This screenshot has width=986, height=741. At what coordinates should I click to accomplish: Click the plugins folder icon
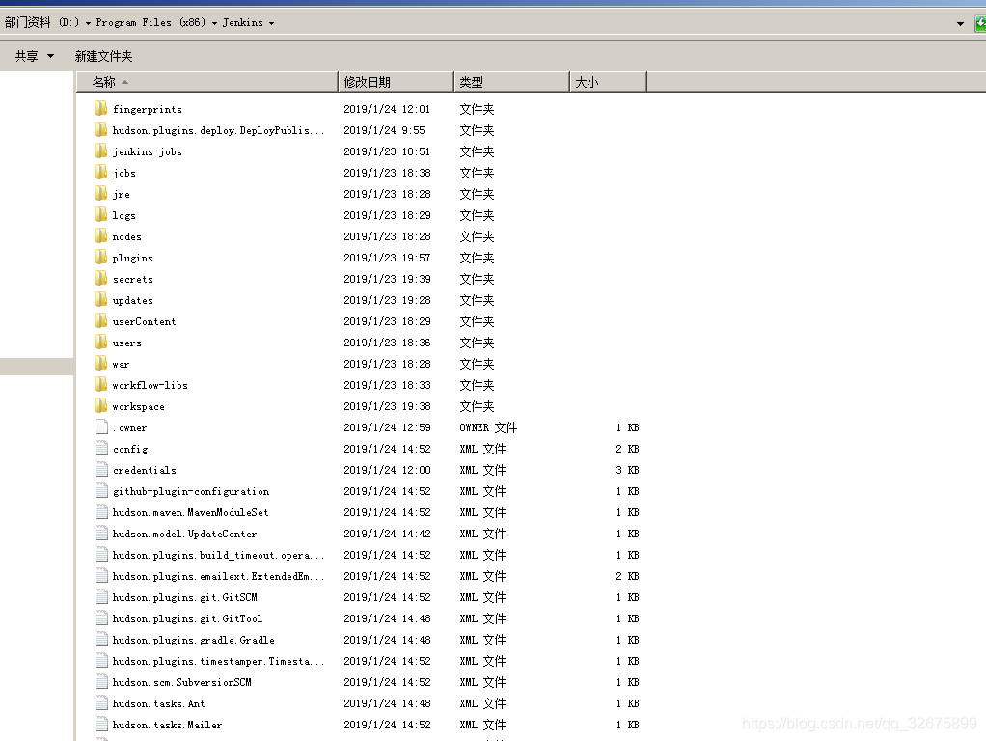click(100, 258)
